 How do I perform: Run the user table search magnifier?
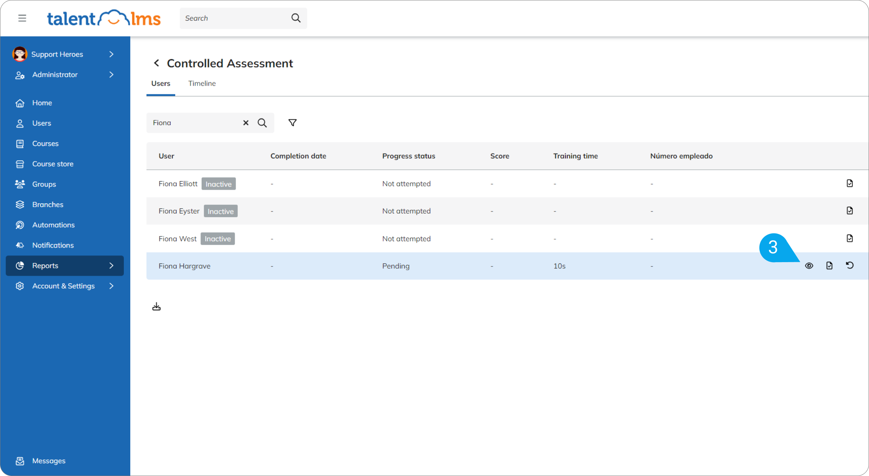click(x=262, y=123)
